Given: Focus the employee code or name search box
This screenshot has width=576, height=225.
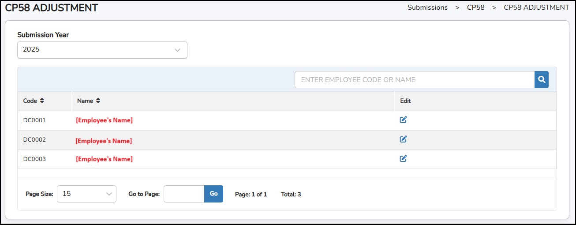Looking at the screenshot, I should point(415,80).
